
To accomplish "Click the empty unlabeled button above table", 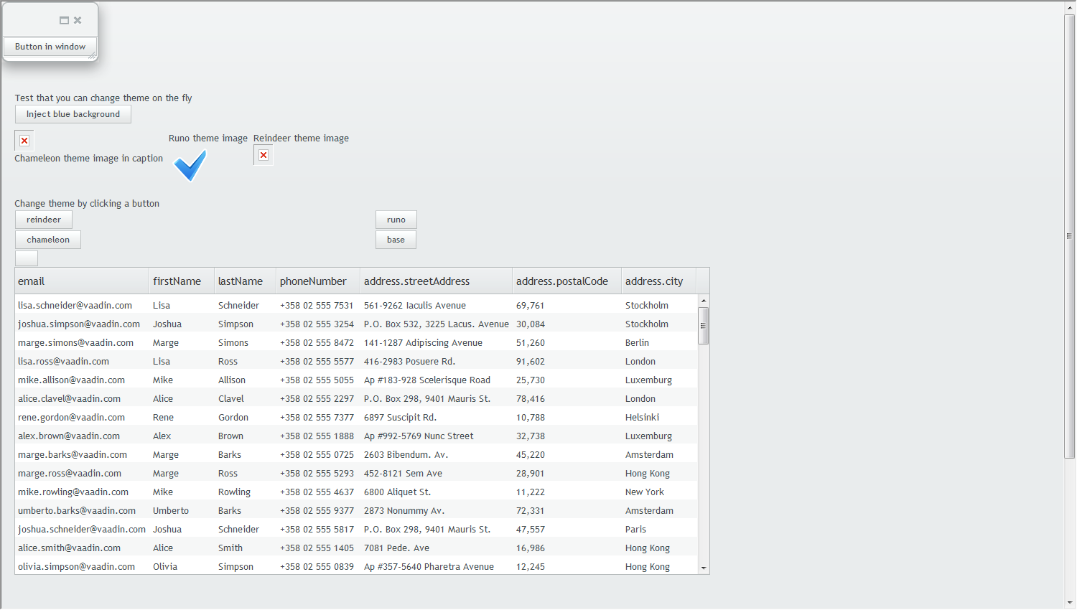I will coord(27,258).
